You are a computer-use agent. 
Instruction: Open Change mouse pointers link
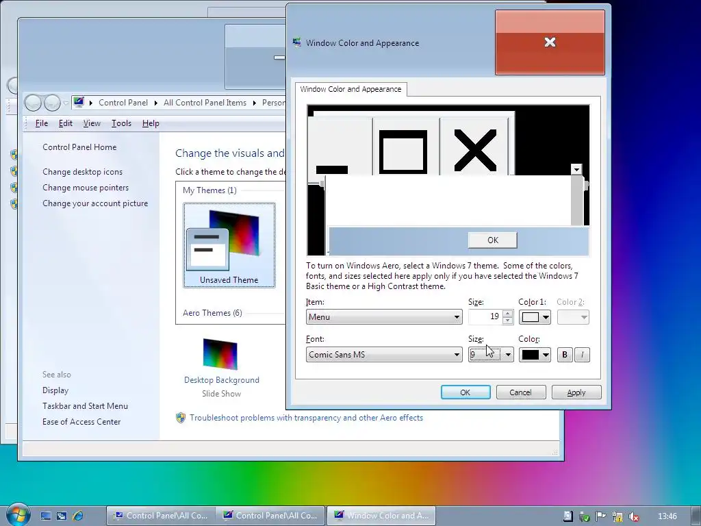[x=86, y=188]
